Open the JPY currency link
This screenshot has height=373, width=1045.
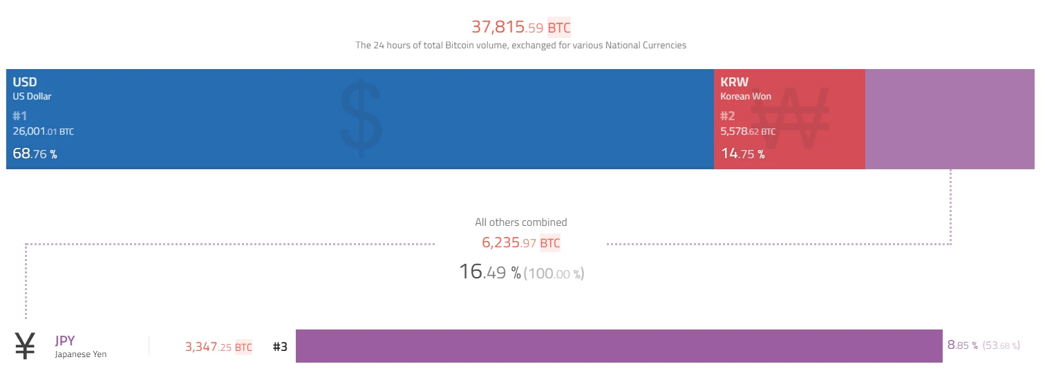click(x=65, y=341)
